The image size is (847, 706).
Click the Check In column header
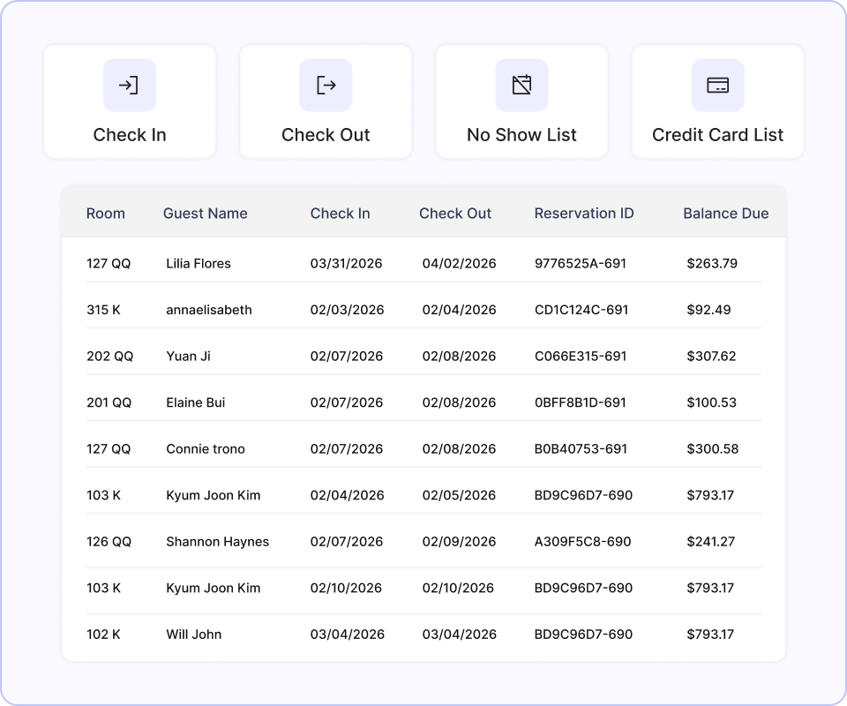(x=341, y=214)
